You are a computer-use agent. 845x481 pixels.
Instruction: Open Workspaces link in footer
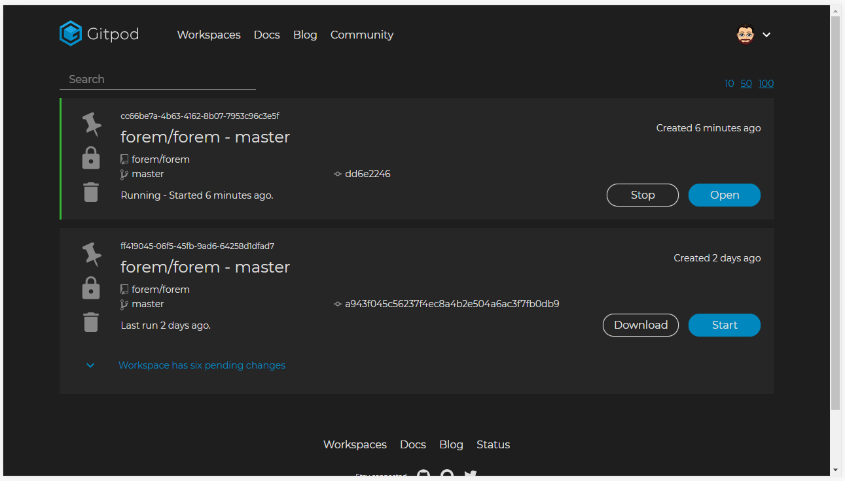point(355,444)
